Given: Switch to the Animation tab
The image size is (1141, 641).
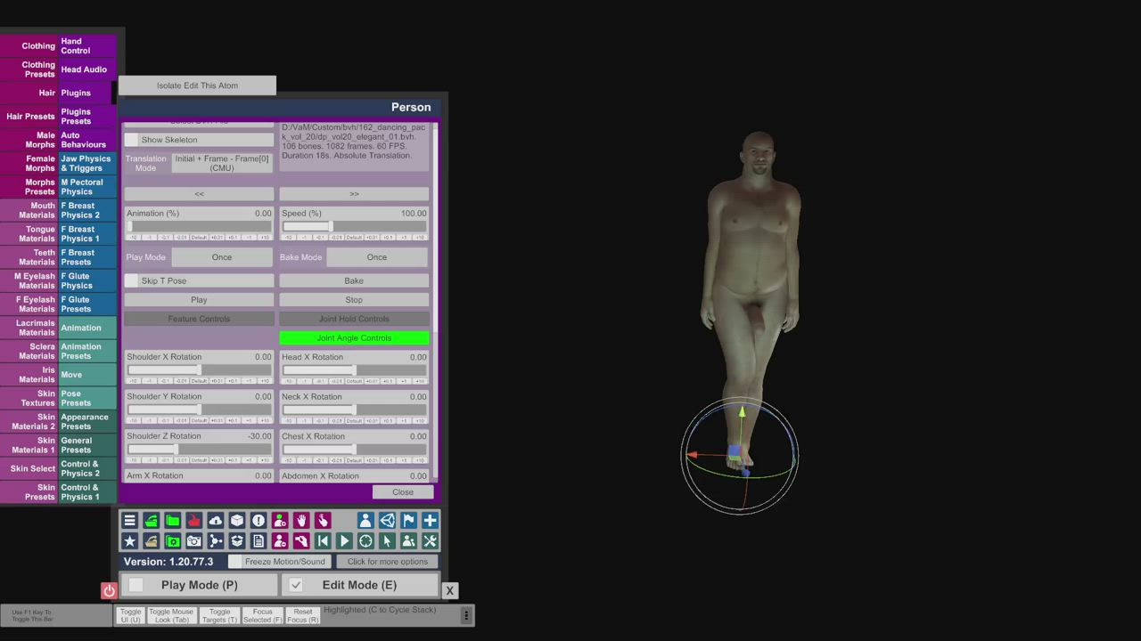Looking at the screenshot, I should click(87, 328).
